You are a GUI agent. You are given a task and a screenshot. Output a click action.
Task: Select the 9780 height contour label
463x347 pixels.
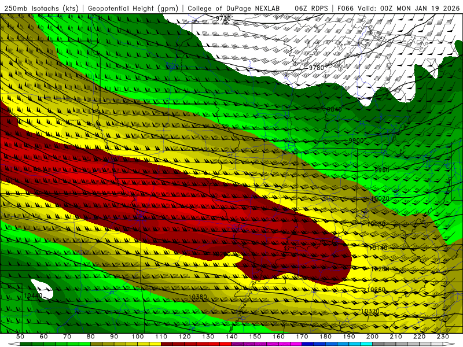point(316,68)
